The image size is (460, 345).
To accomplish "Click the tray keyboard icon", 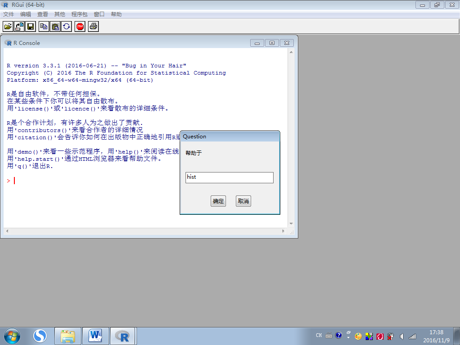I will pyautogui.click(x=329, y=336).
